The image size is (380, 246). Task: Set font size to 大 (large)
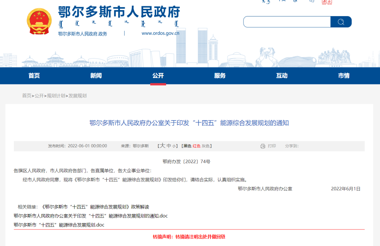163,146
